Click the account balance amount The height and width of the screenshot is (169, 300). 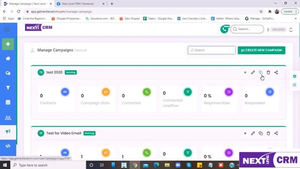278,30
